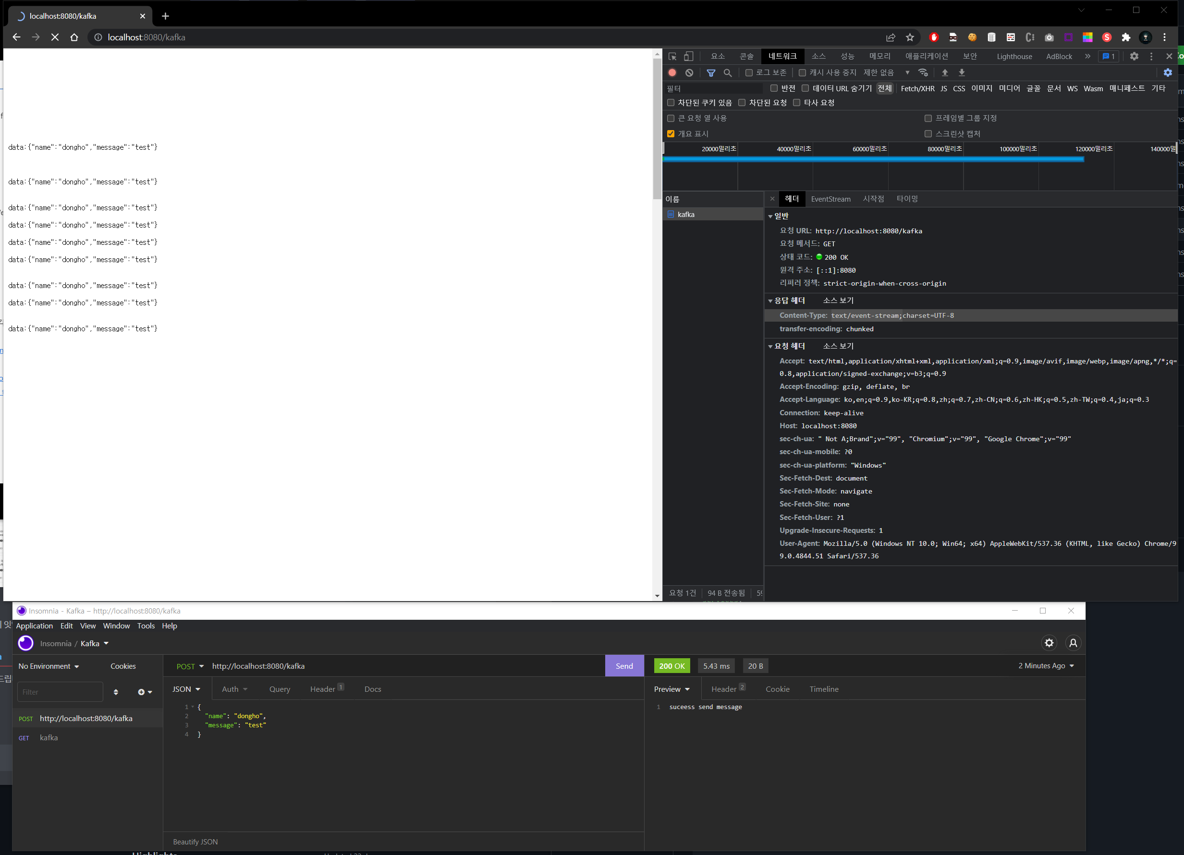Open DevTools settings gear
This screenshot has width=1184, height=855.
1134,56
